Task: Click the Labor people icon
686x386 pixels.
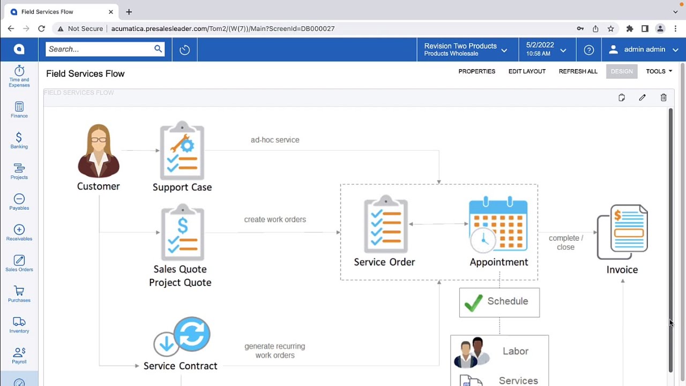Action: pos(472,352)
